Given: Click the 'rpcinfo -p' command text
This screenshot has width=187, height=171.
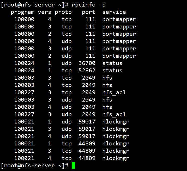Looking at the screenshot, I should (x=89, y=5).
